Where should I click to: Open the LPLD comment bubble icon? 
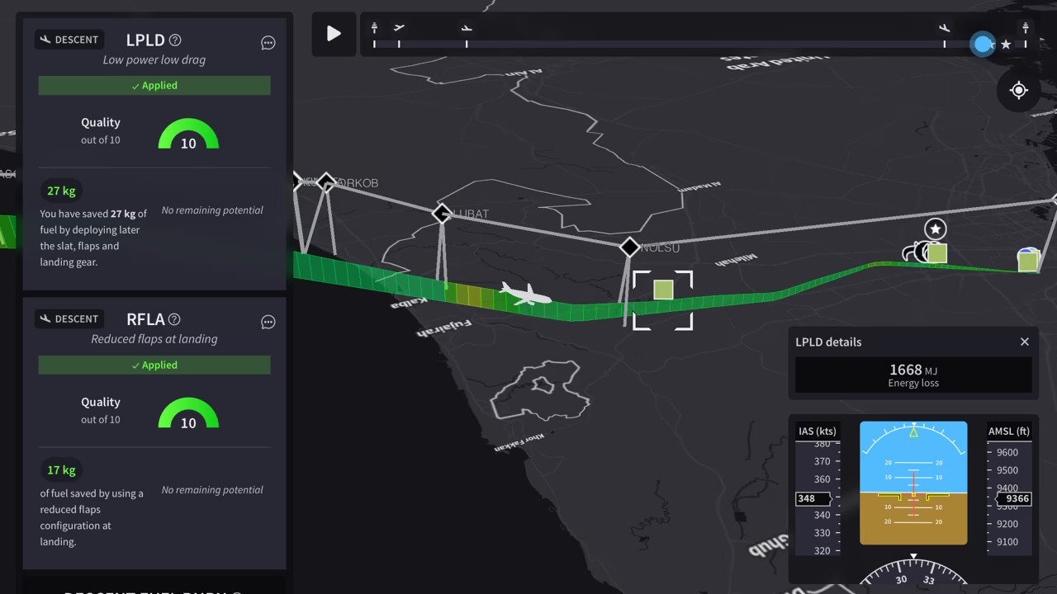pyautogui.click(x=268, y=43)
